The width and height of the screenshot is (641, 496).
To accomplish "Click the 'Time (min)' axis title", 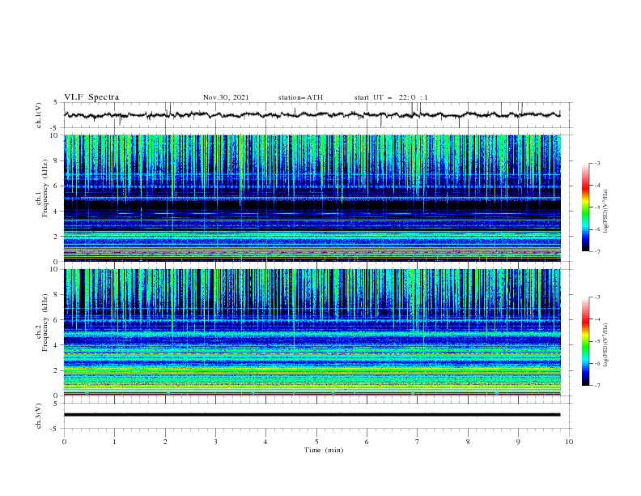I will click(324, 450).
